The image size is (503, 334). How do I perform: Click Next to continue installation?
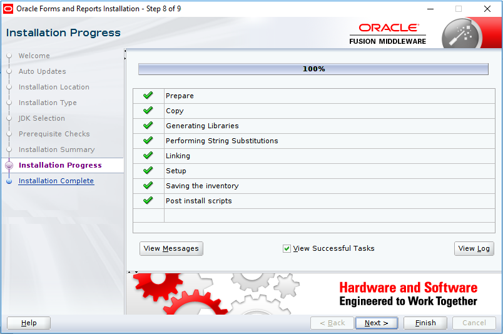click(x=376, y=323)
